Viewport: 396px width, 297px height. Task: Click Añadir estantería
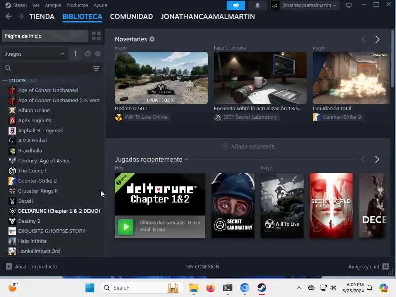pos(248,147)
